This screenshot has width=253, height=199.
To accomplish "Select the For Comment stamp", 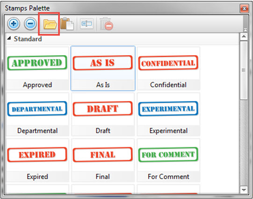I will (x=168, y=160).
